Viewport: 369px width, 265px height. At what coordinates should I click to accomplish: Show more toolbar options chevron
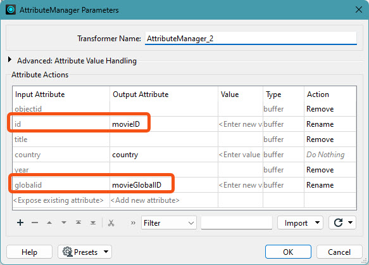click(x=133, y=223)
